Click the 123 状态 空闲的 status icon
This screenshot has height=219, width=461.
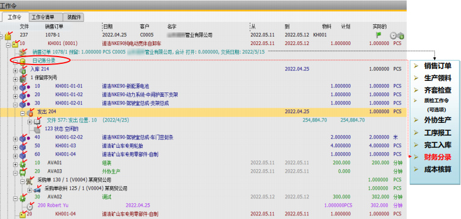(x=37, y=129)
